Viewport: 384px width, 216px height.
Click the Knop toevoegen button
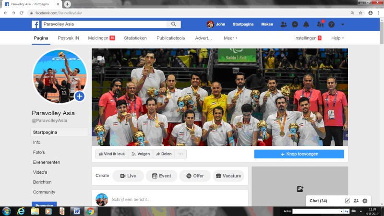point(299,154)
